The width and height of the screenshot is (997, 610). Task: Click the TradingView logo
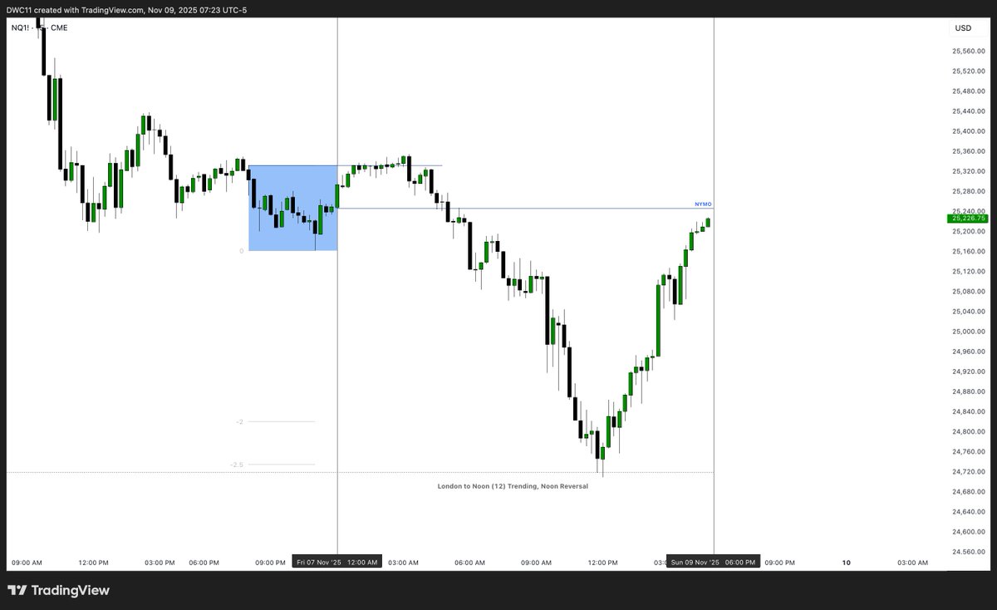58,591
